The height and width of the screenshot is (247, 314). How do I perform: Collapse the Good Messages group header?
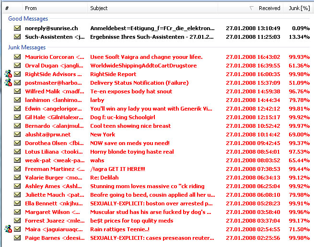pyautogui.click(x=28, y=19)
